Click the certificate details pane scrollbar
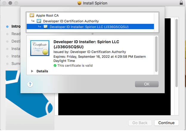Screen dimensions: 186x131 156,54
